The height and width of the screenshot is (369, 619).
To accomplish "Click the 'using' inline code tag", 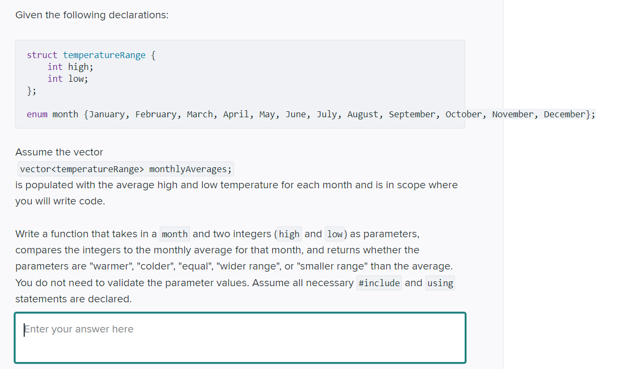I will [x=440, y=283].
